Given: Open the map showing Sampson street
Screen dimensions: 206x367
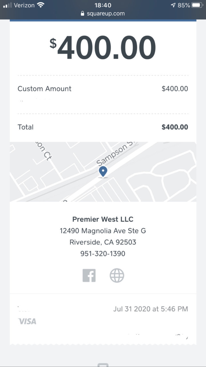Looking at the screenshot, I should 103,172.
